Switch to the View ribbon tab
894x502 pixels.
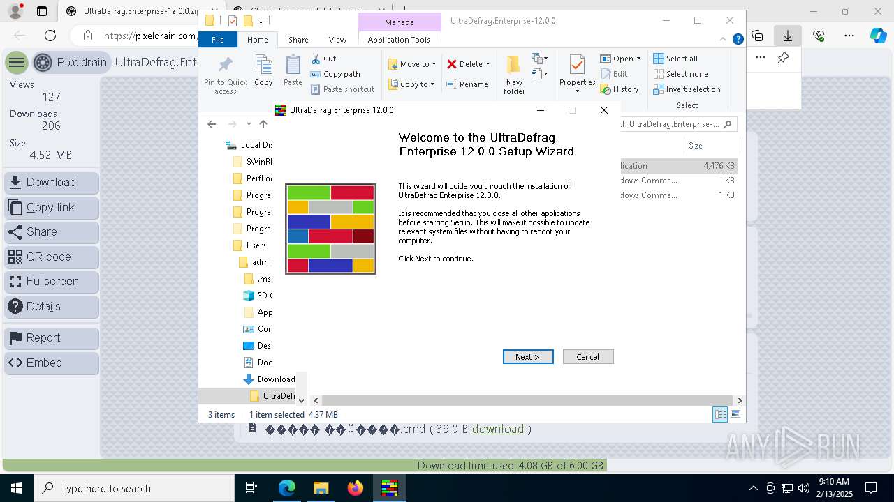coord(337,40)
